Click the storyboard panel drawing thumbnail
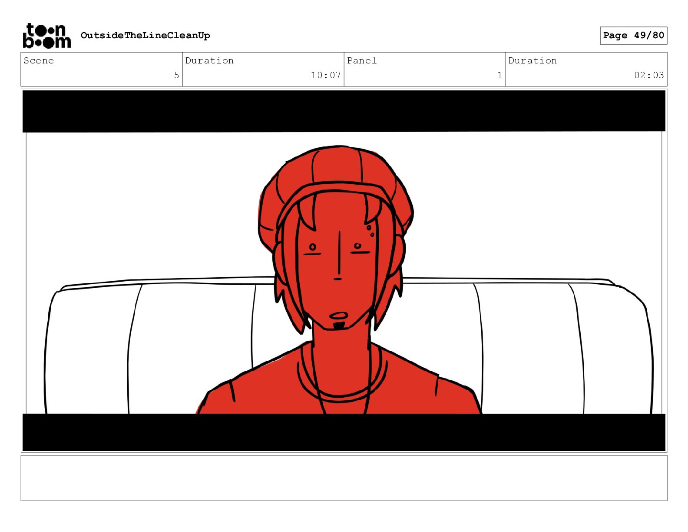This screenshot has height=532, width=688. (344, 270)
